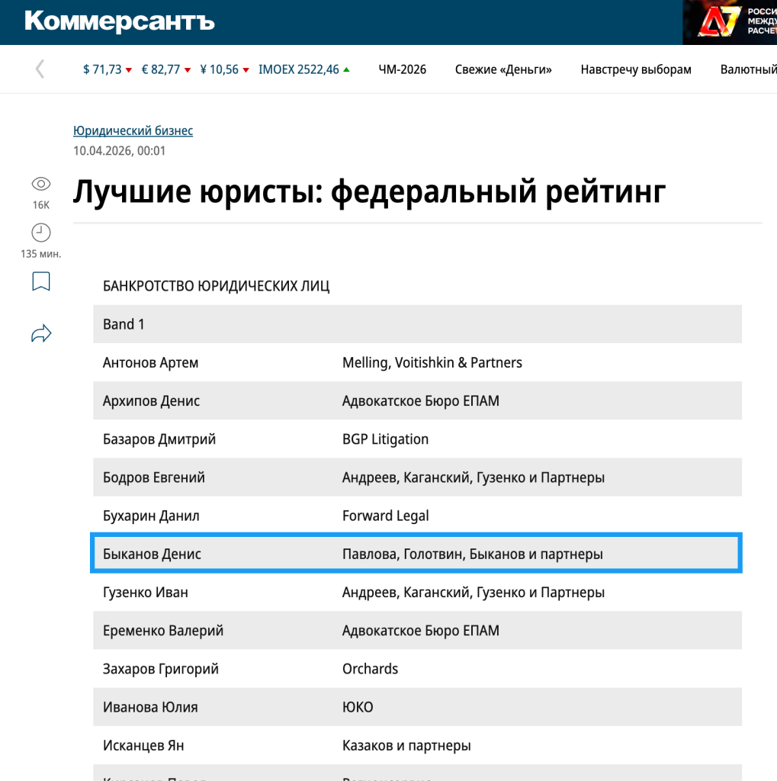The height and width of the screenshot is (781, 777).
Task: Open the Коммерсантъ logo homepage
Action: click(x=119, y=21)
